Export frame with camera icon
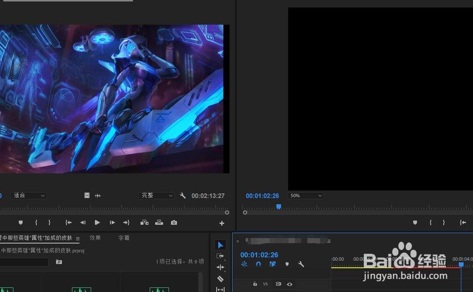473x292 pixels. click(x=174, y=222)
